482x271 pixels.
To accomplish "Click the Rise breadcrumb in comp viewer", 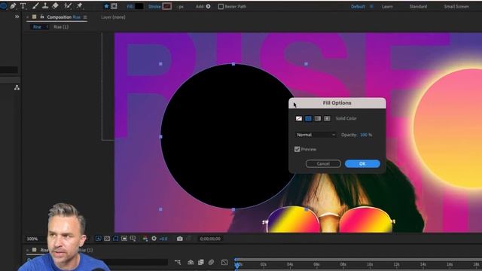I will 37,27.
